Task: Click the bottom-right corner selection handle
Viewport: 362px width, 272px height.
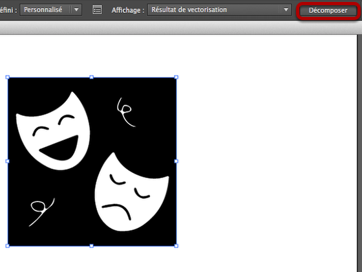Action: 176,246
